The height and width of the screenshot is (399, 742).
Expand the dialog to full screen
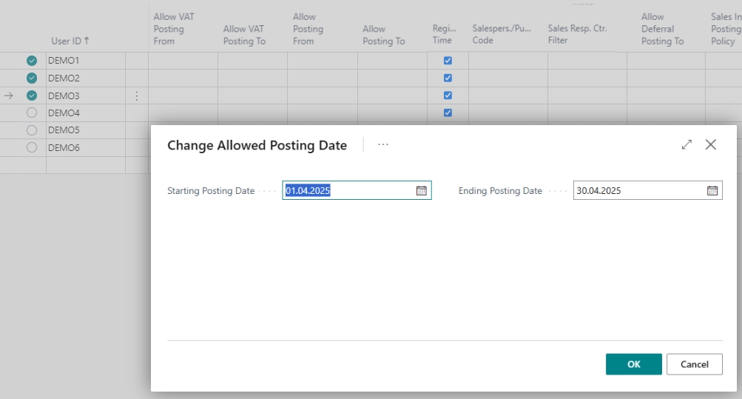[x=687, y=145]
